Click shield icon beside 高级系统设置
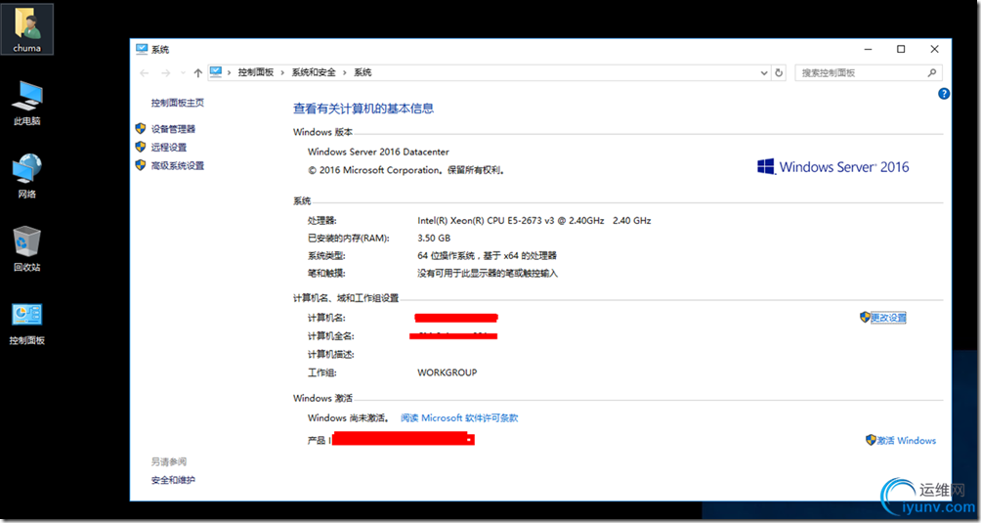981x523 pixels. 141,165
